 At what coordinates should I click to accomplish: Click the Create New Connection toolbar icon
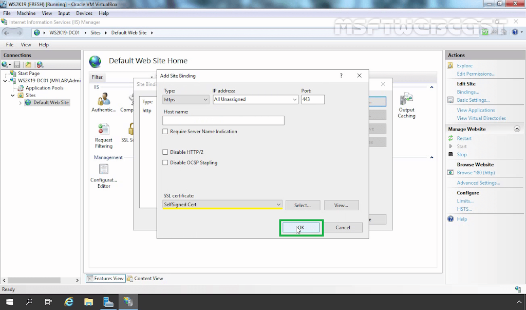pyautogui.click(x=6, y=64)
